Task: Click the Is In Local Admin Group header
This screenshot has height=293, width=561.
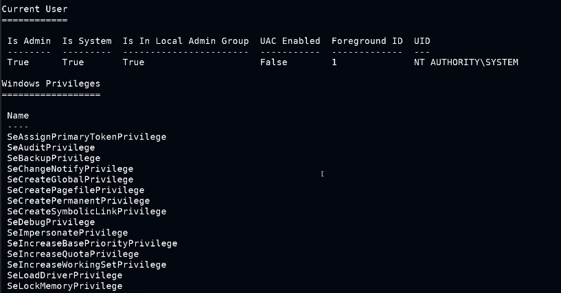Action: point(185,41)
